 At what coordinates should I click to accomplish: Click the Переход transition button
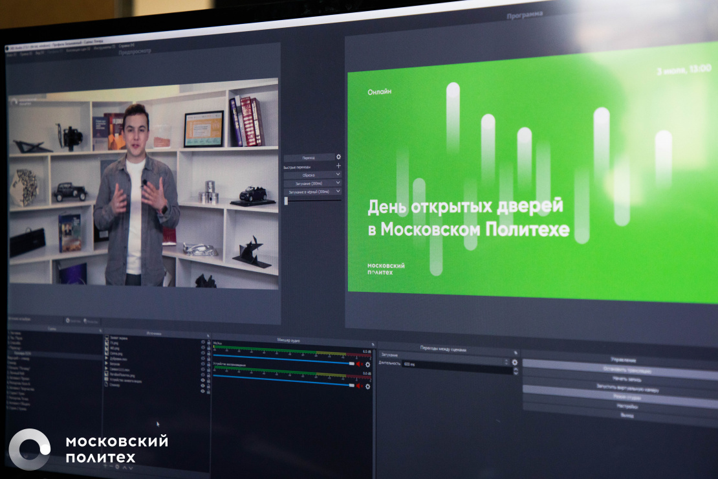click(309, 158)
